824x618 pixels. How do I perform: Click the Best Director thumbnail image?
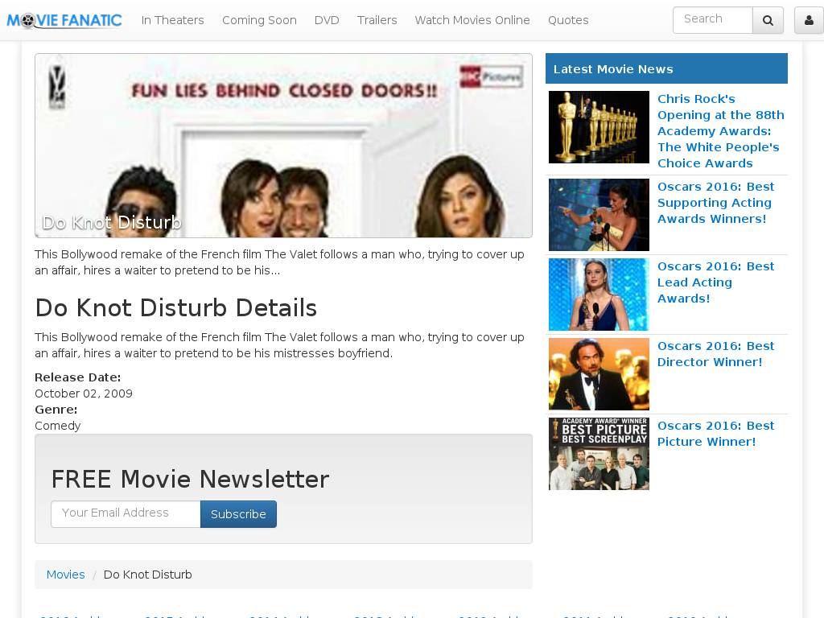click(599, 373)
